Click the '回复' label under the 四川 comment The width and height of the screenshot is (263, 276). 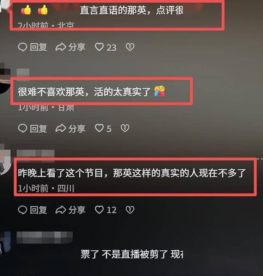tap(38, 210)
